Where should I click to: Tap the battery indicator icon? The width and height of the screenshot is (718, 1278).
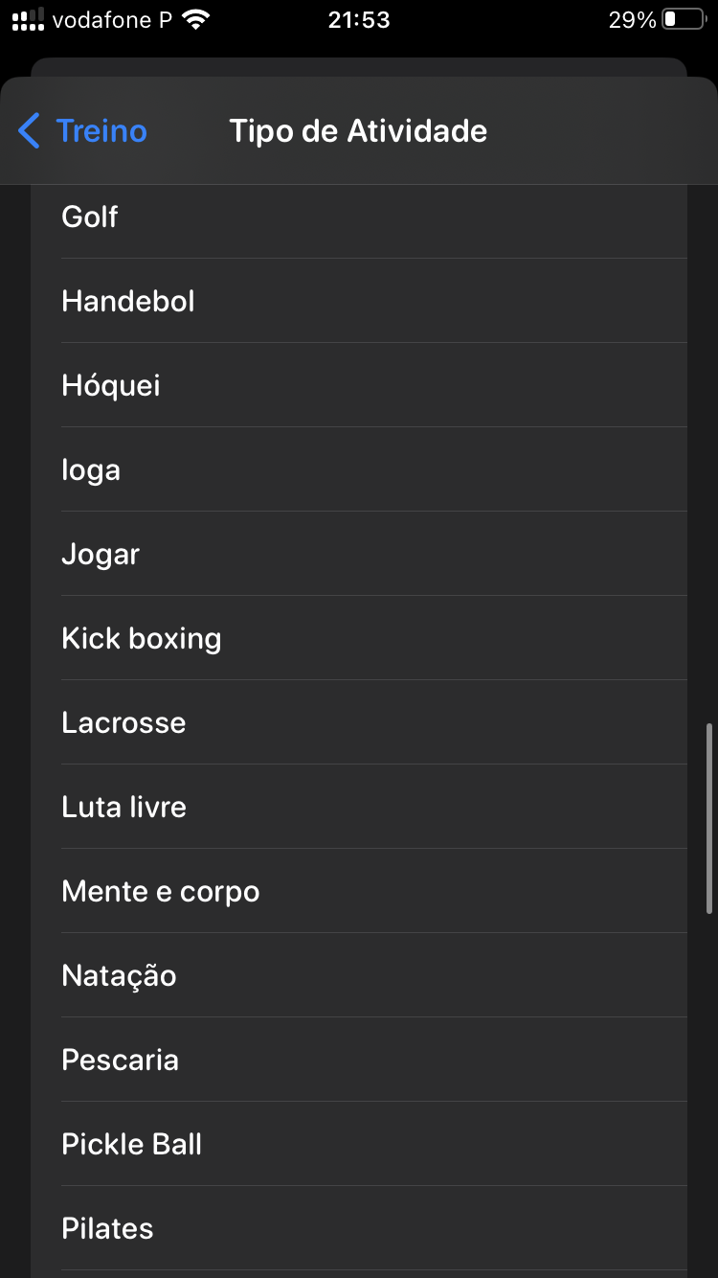click(x=682, y=19)
